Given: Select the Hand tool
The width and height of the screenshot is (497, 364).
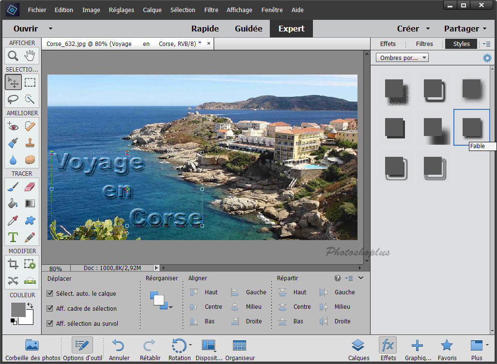Looking at the screenshot, I should click(30, 56).
